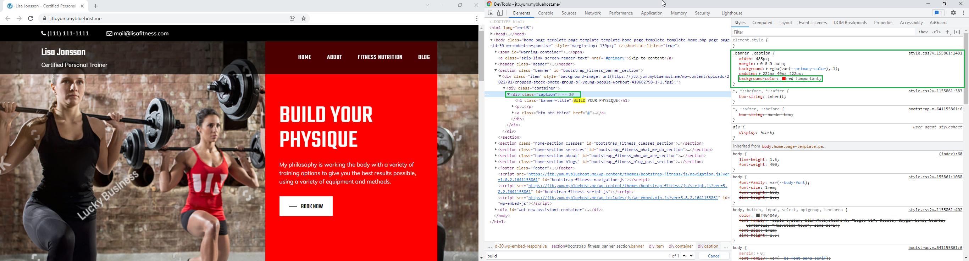Switch to the Application tab

point(652,13)
